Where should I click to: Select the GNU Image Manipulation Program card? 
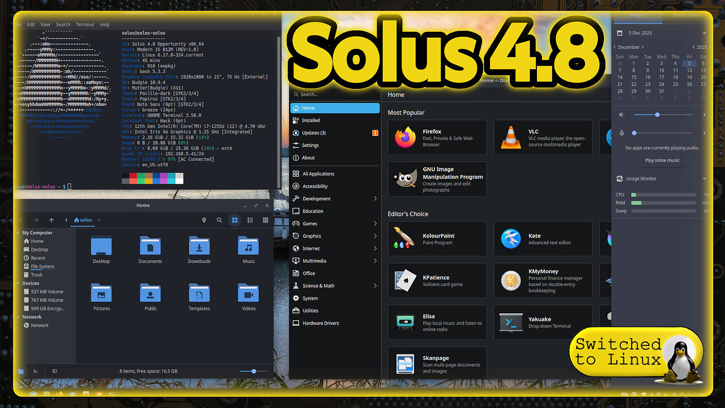tap(437, 179)
